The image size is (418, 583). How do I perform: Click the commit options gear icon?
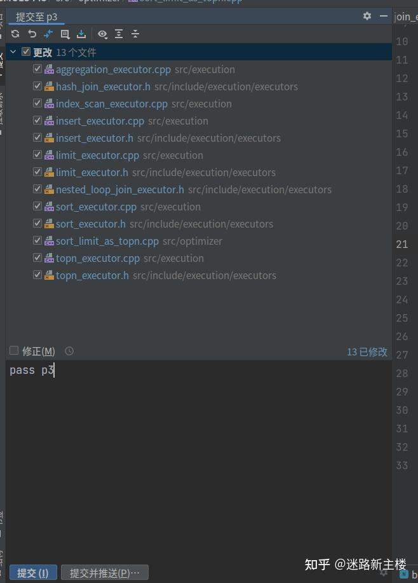click(x=367, y=15)
